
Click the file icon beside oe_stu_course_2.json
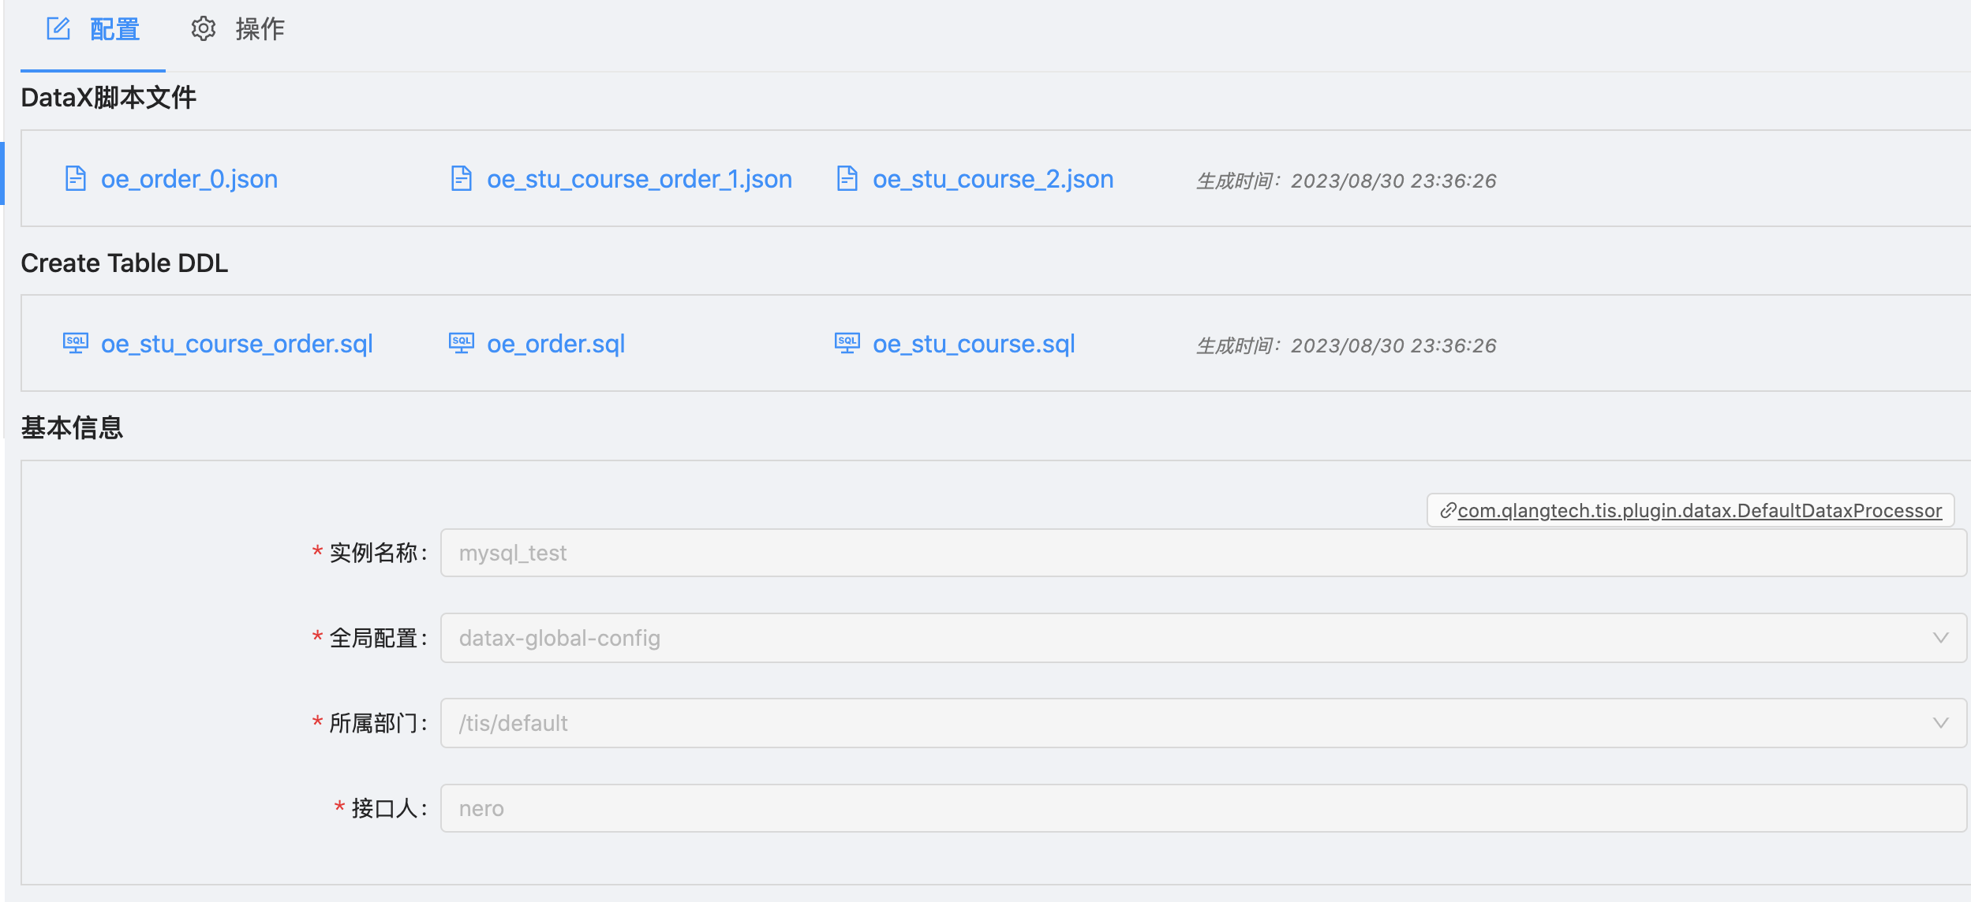(x=846, y=179)
